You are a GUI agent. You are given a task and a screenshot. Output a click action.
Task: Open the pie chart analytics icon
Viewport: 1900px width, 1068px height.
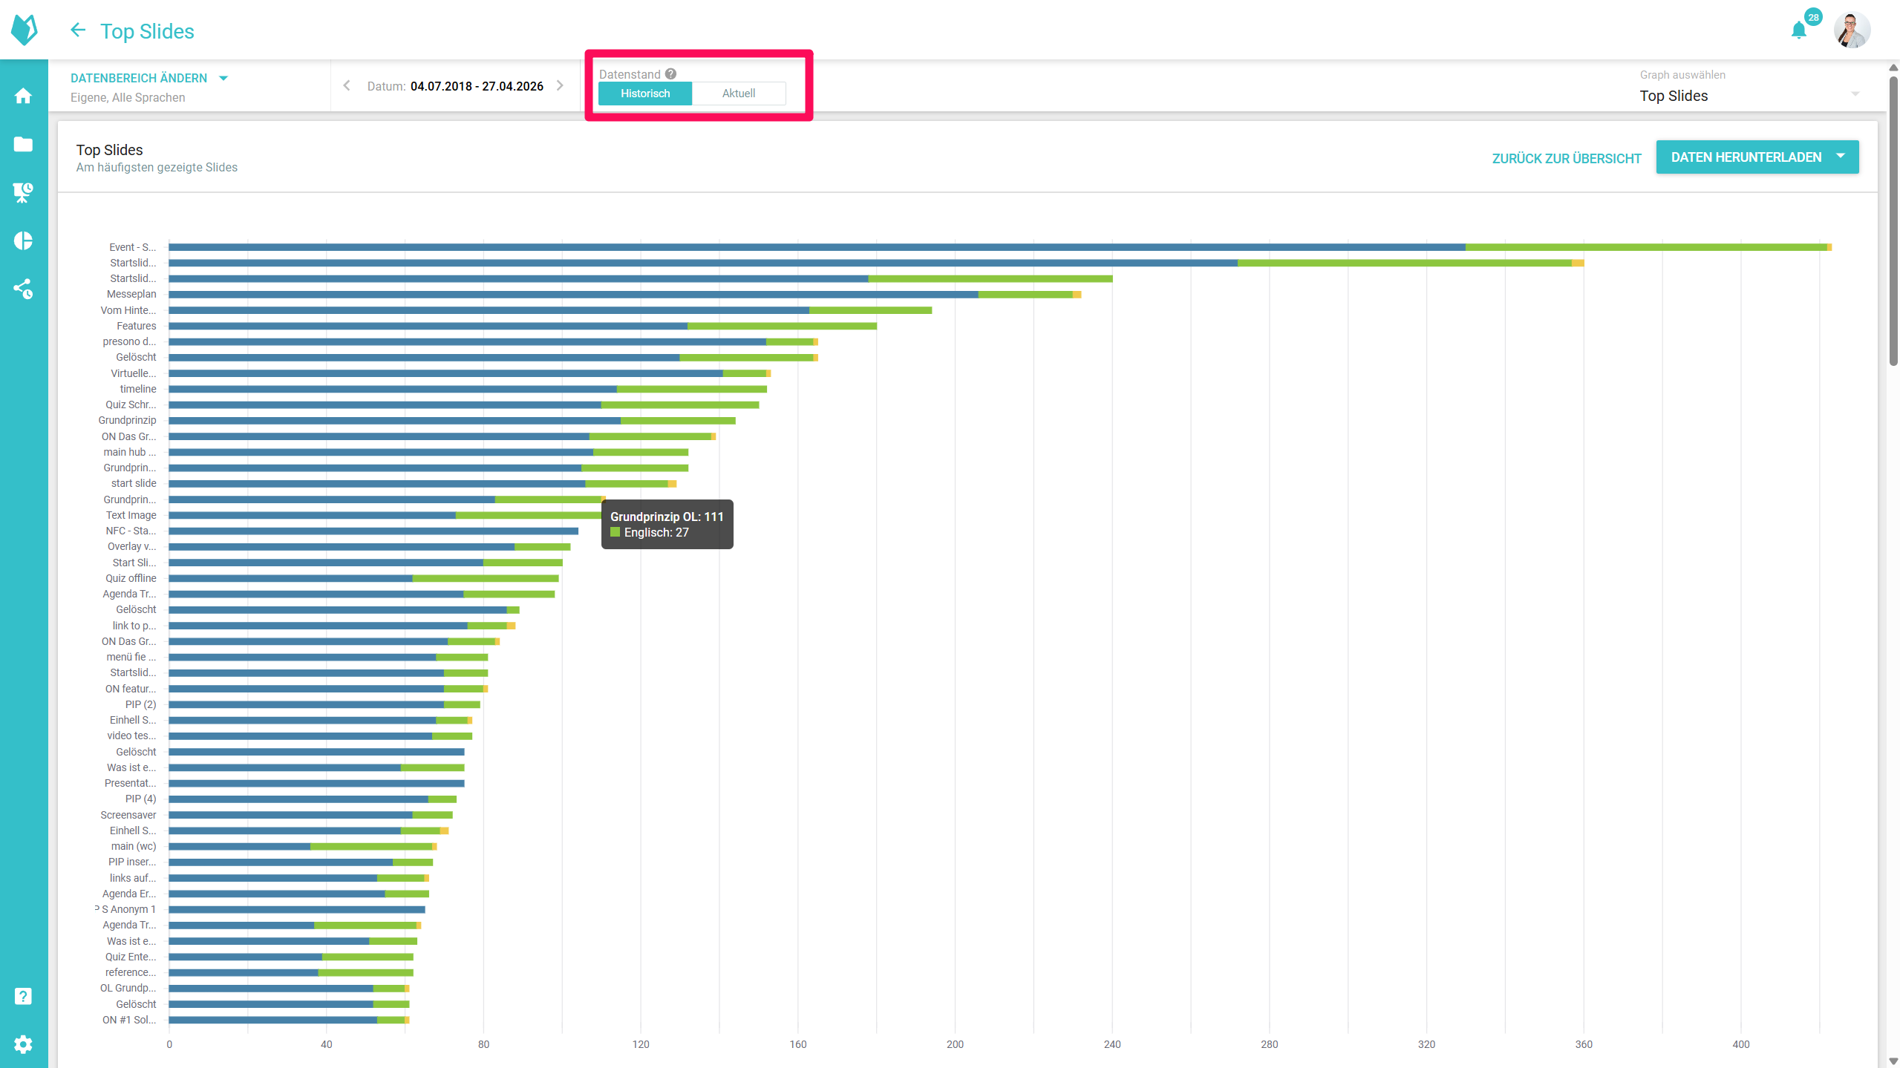point(23,240)
